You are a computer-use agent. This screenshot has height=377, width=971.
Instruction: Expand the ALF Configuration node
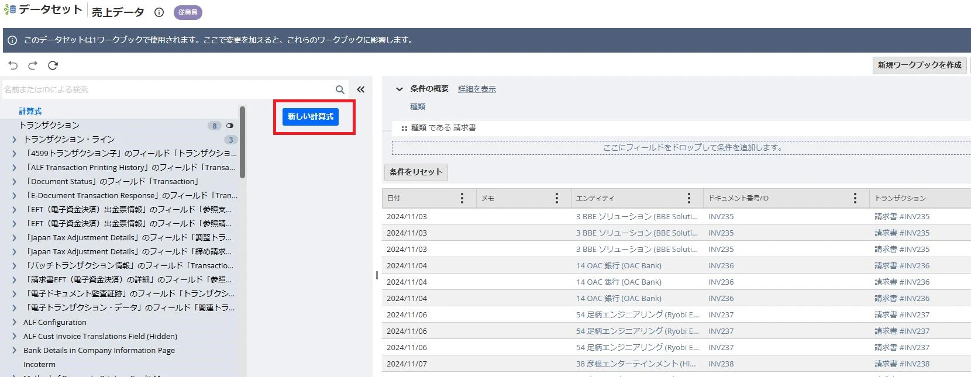[14, 323]
